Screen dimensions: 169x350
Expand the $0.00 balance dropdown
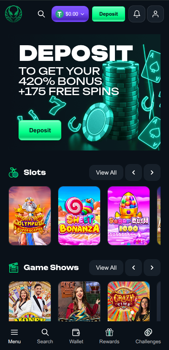click(x=70, y=14)
